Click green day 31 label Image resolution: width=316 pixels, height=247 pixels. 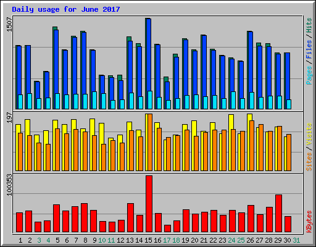click(x=296, y=240)
